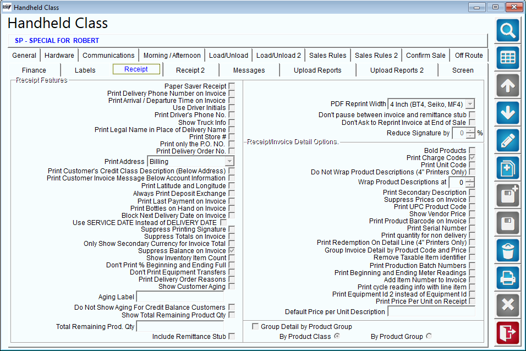
Task: Click the floppy disk save icon
Action: 507,223
